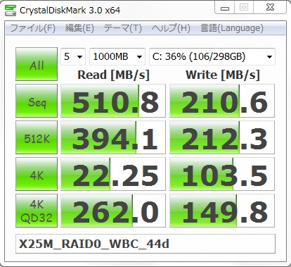Click the Seq write result 210.6

coord(222,101)
